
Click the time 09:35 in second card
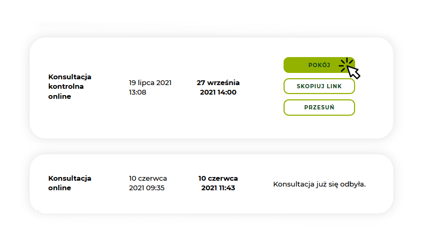pos(156,188)
